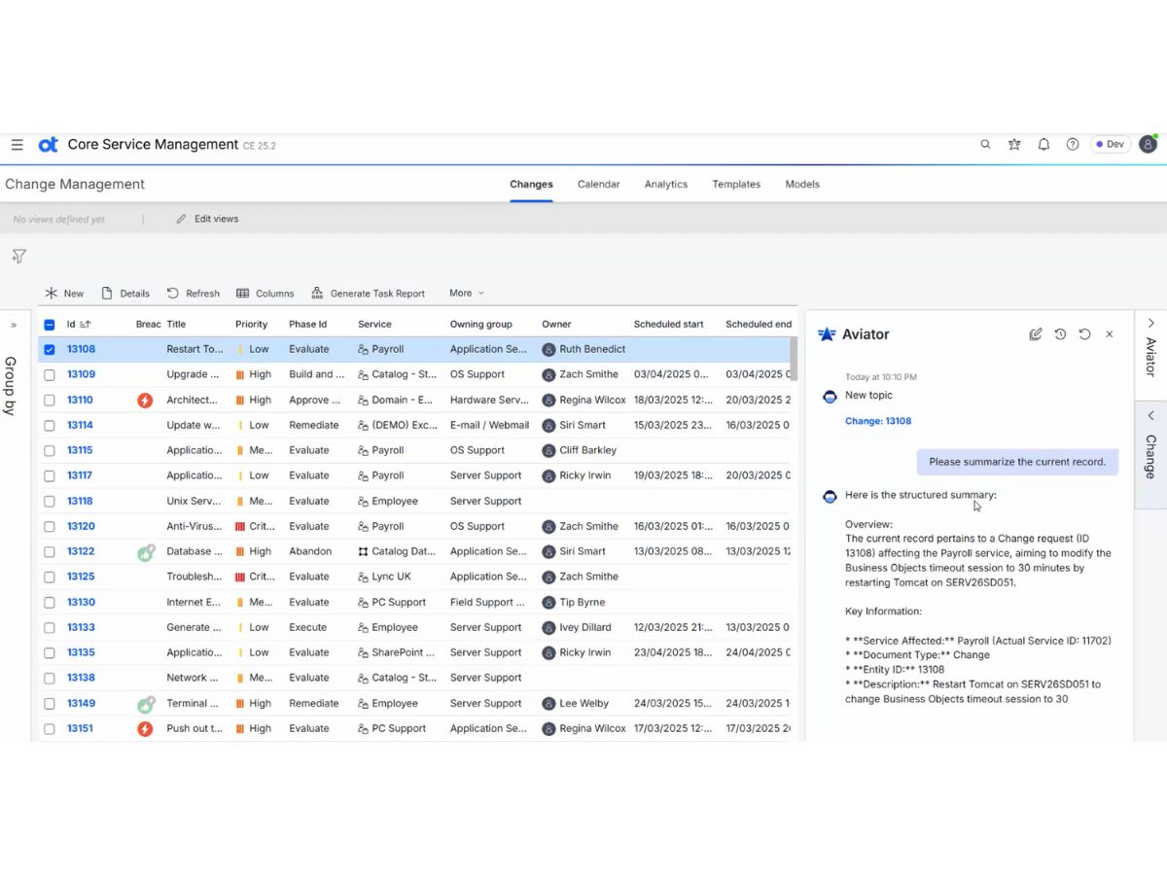The height and width of the screenshot is (875, 1167).
Task: Toggle the select-all header checkbox
Action: pyautogui.click(x=50, y=325)
